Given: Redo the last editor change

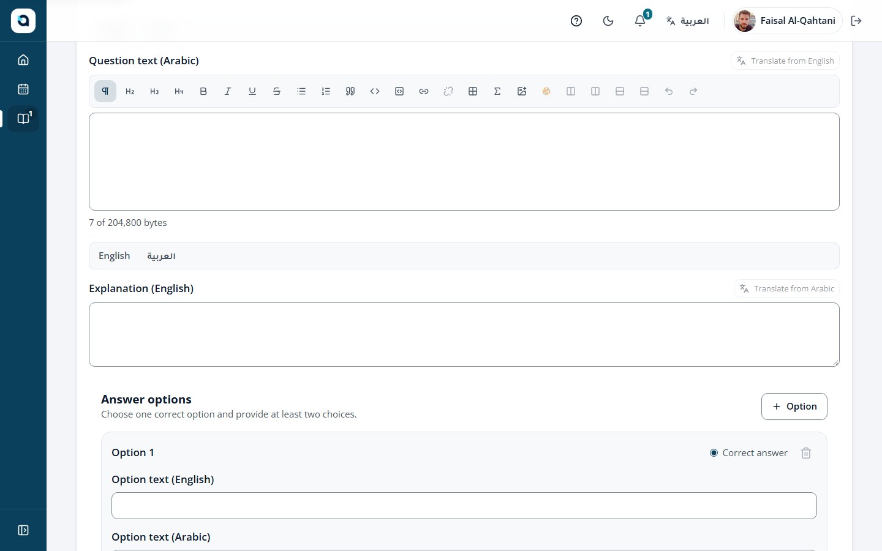Looking at the screenshot, I should 693,91.
